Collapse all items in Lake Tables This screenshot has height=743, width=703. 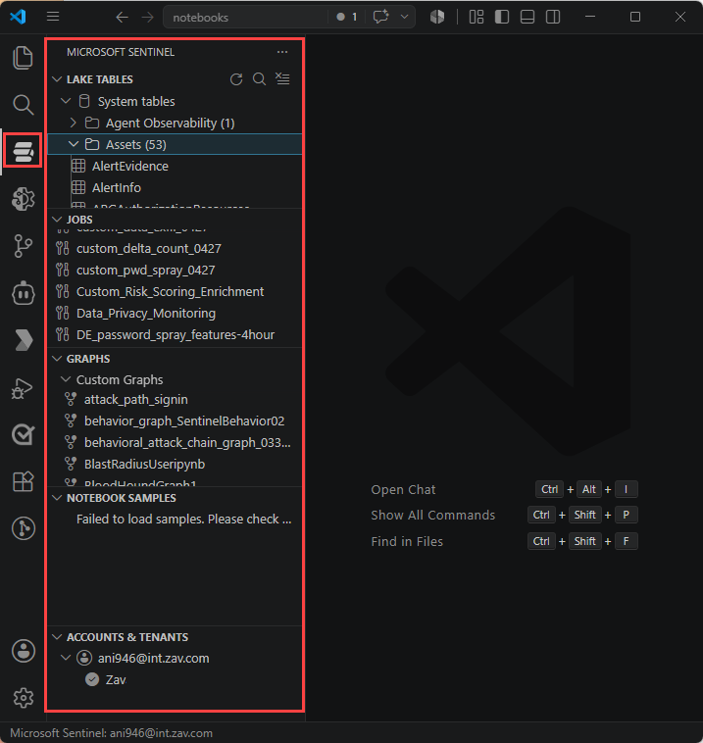[282, 79]
